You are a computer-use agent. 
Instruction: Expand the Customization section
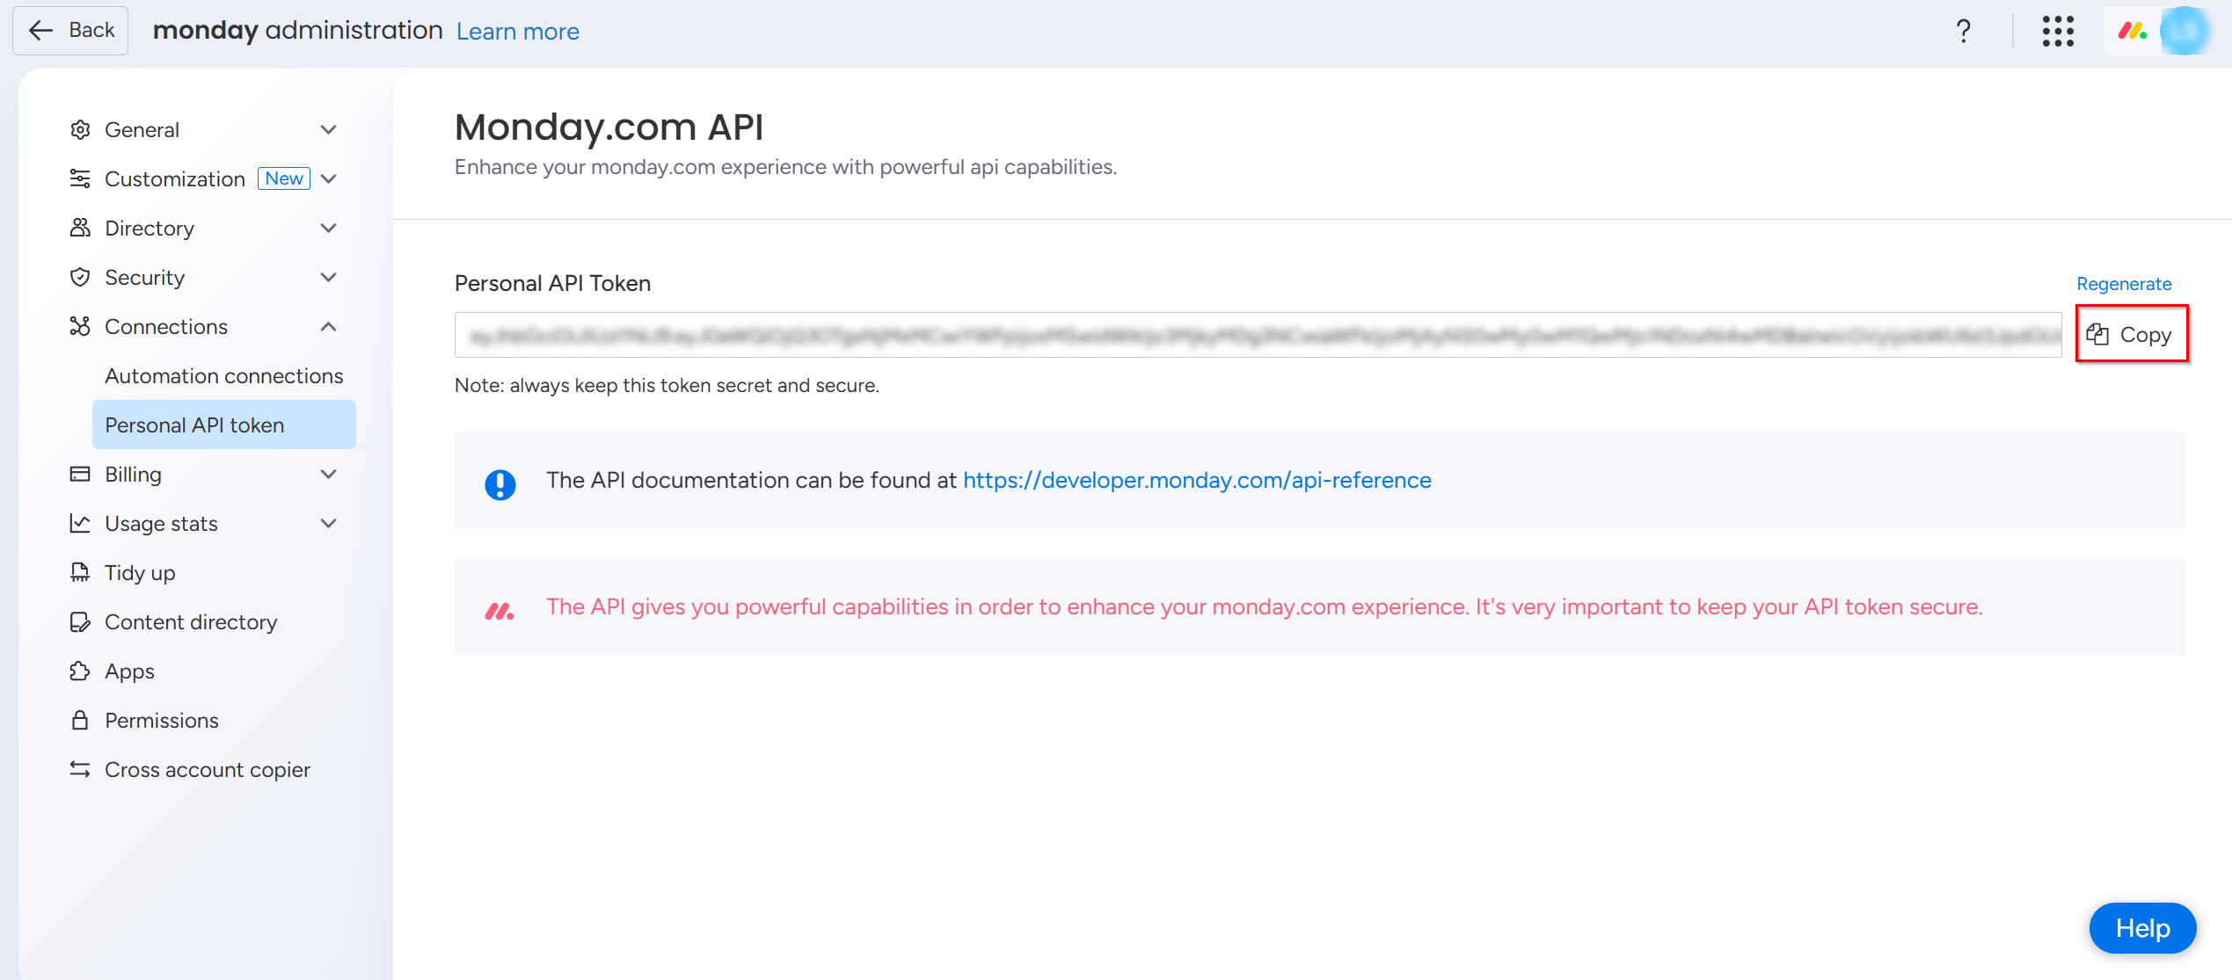click(329, 178)
